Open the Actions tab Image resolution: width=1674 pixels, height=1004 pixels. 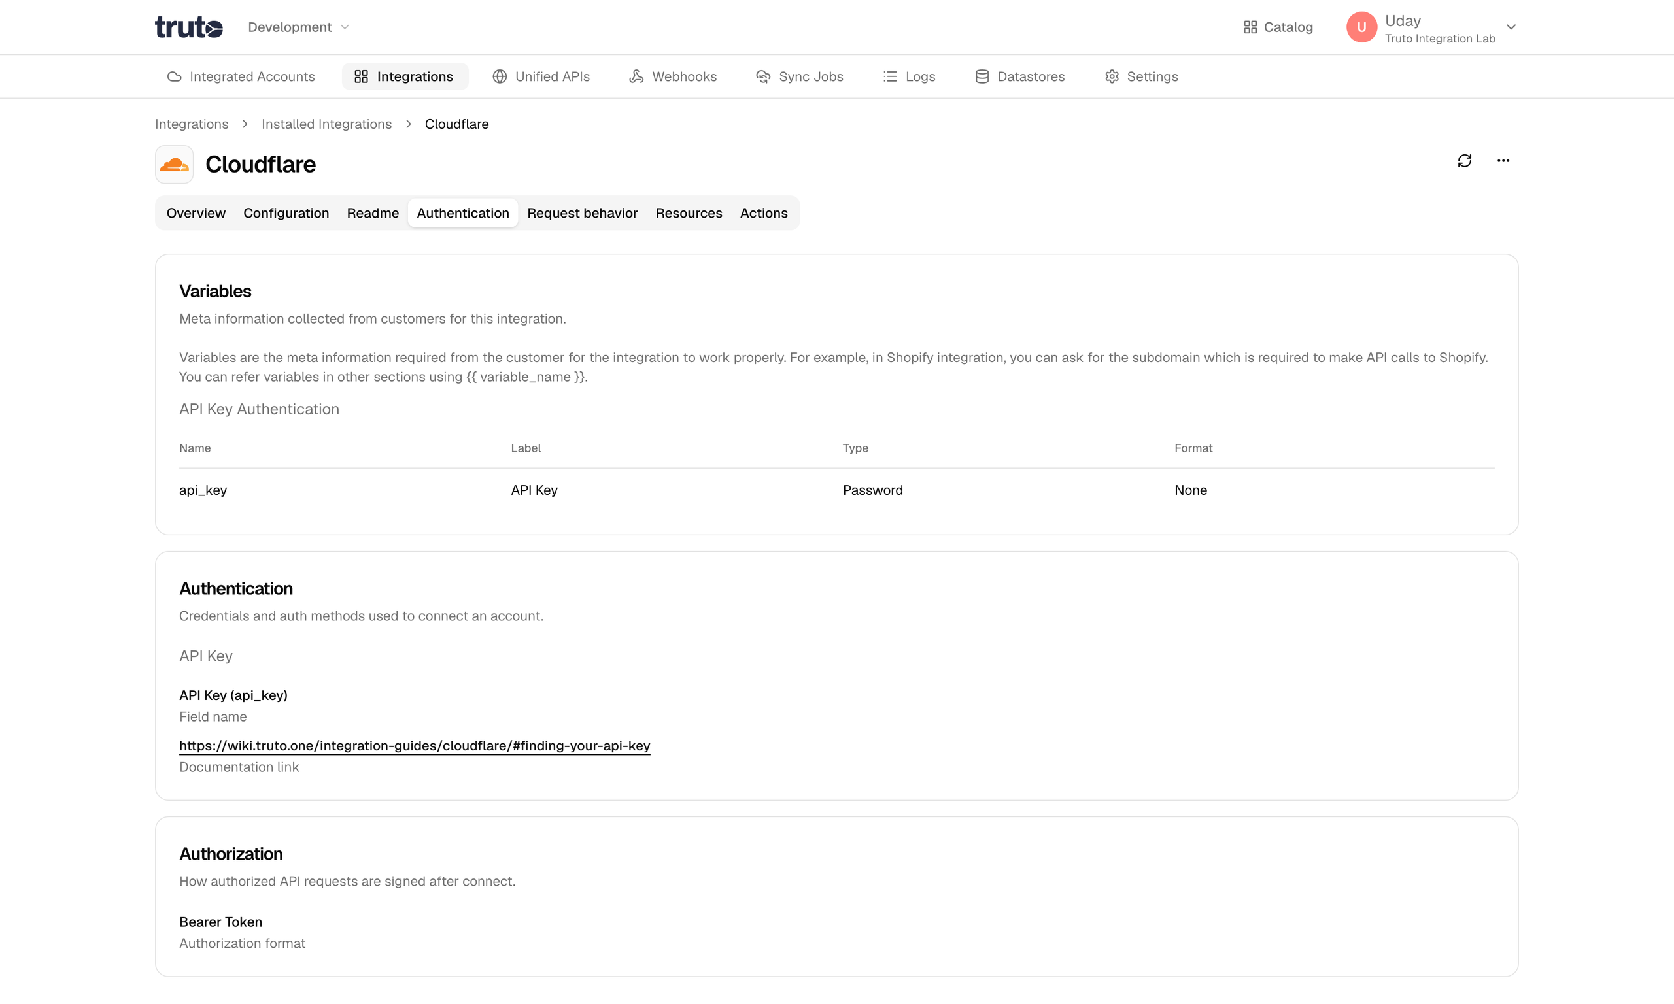[764, 213]
